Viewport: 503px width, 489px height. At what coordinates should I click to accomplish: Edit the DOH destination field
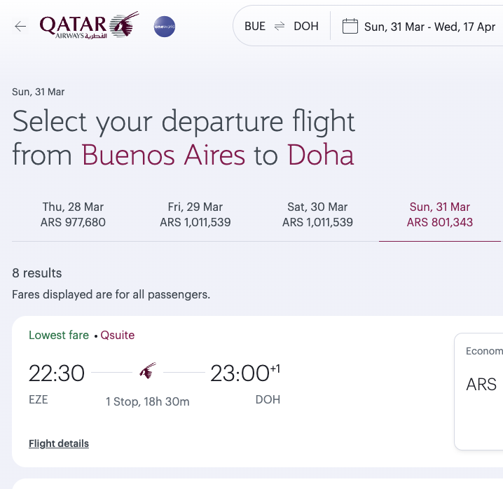(x=306, y=26)
